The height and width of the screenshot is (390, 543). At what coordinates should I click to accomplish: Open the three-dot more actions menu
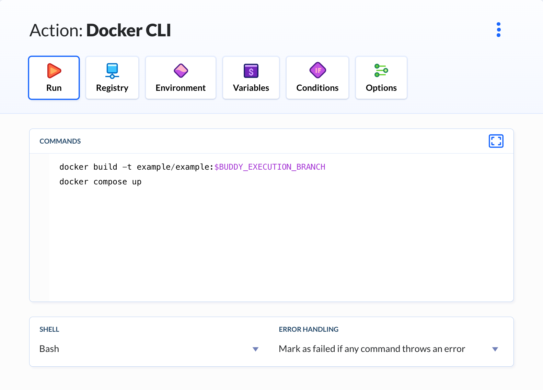[x=498, y=30]
